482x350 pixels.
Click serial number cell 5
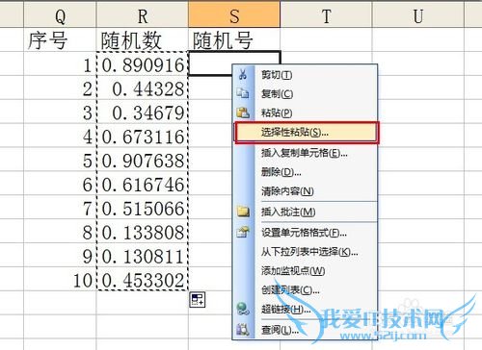[60, 160]
